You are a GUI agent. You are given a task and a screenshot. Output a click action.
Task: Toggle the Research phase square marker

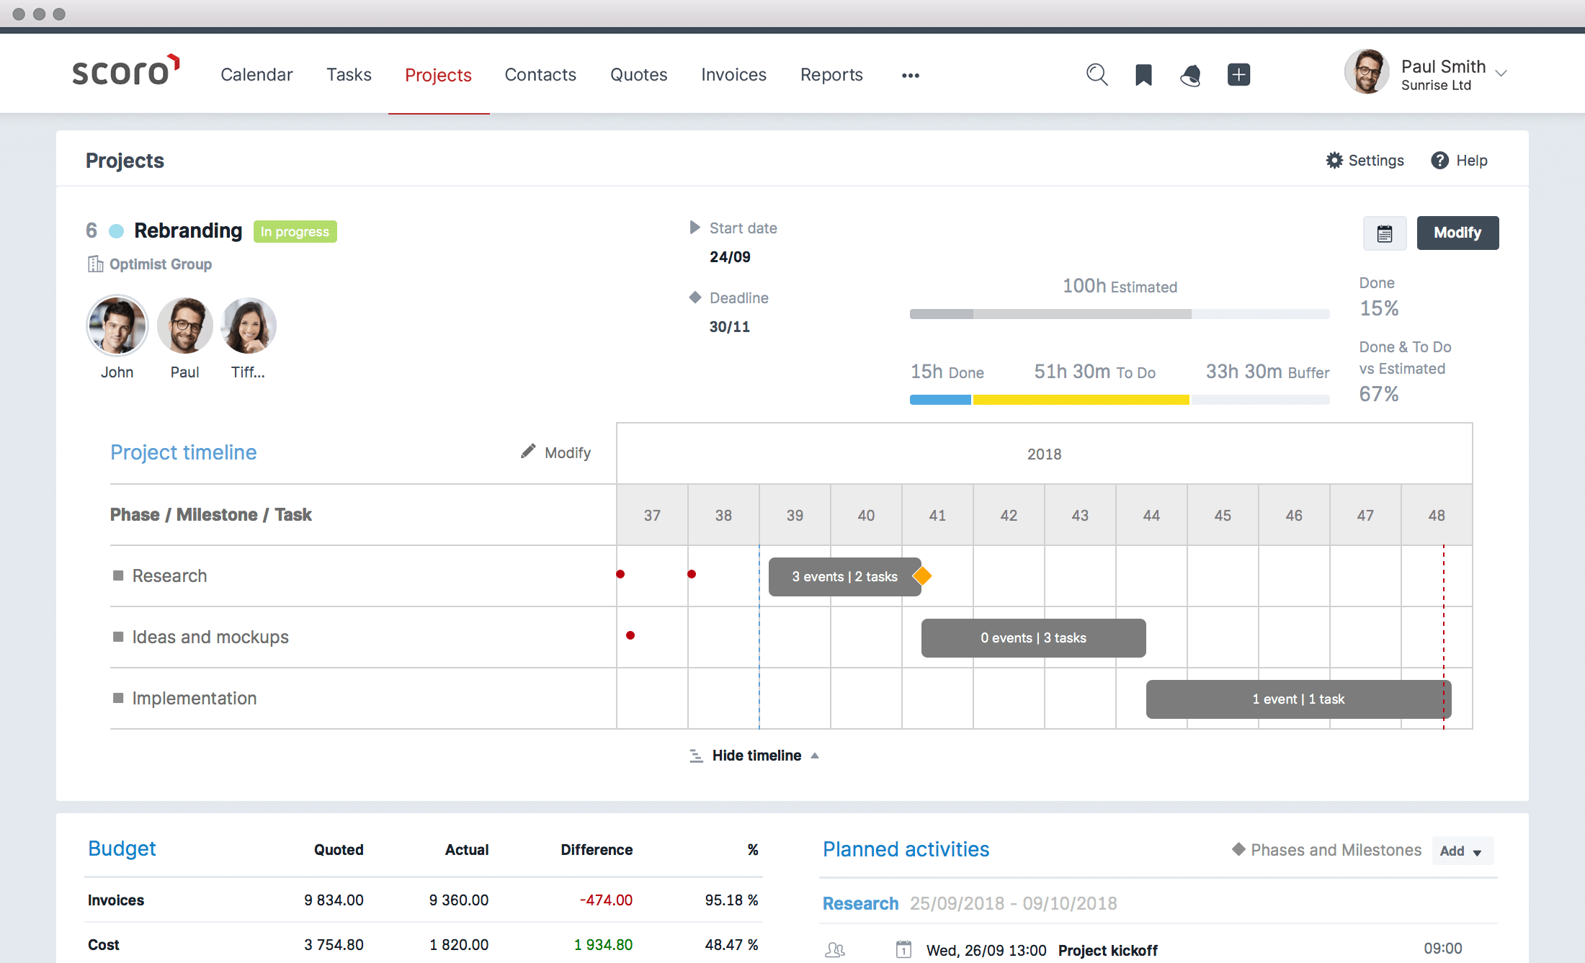[x=118, y=575]
